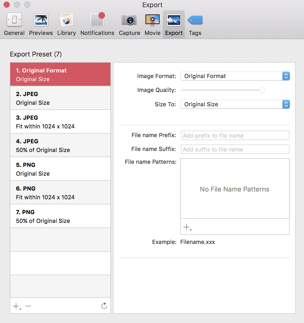Viewport: 304px width, 323px height.
Task: Open the Capture preferences pane
Action: [129, 25]
